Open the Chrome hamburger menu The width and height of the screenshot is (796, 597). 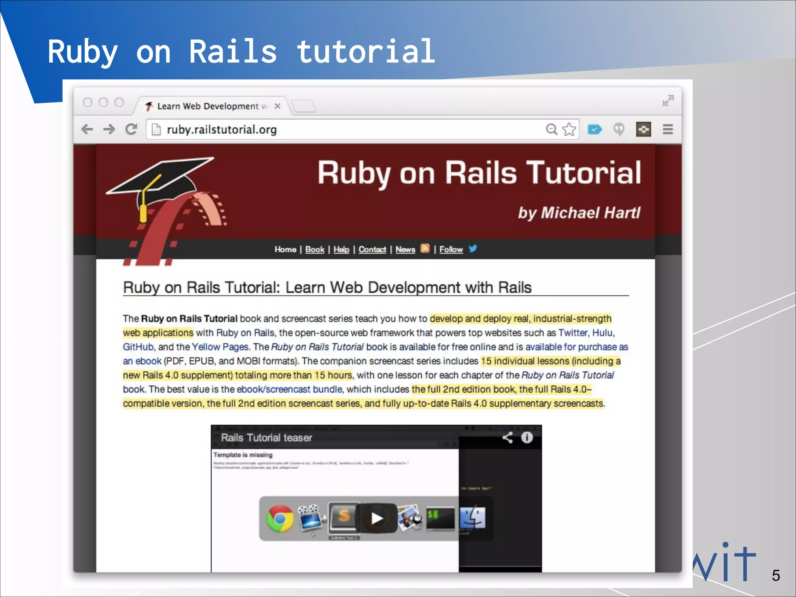[x=668, y=129]
